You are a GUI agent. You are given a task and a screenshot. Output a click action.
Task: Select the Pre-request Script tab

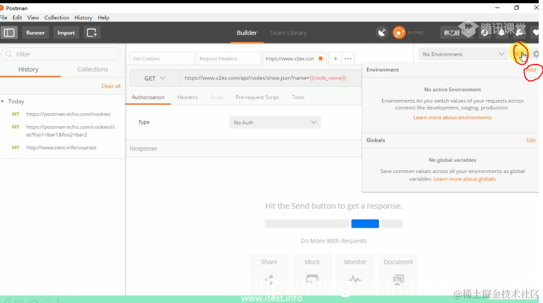257,97
